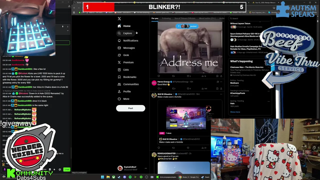
Task: Repost the elephant image post
Action: pos(173,76)
